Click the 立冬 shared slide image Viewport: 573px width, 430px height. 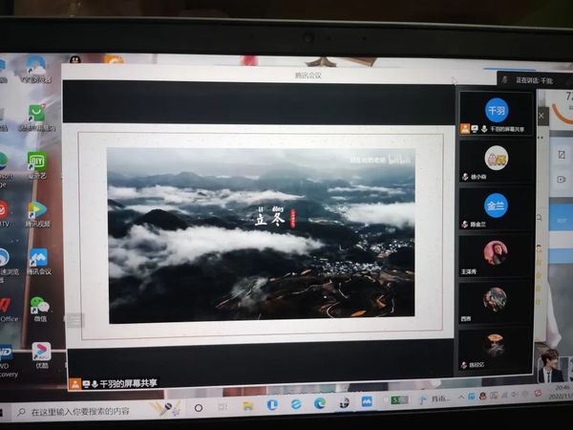[261, 235]
